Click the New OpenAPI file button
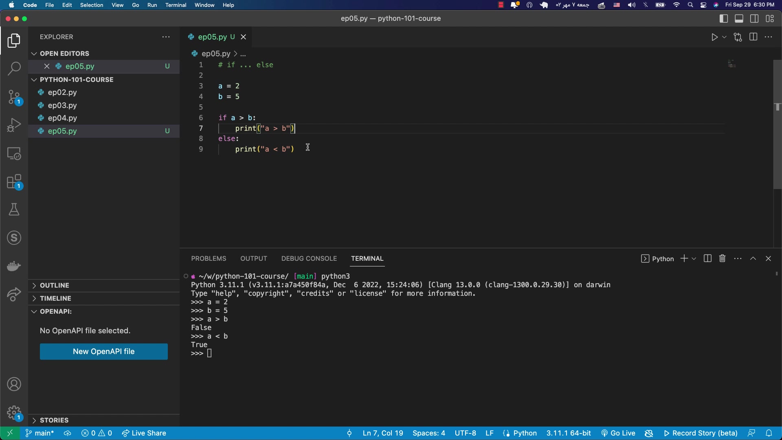The height and width of the screenshot is (440, 782). 103,352
